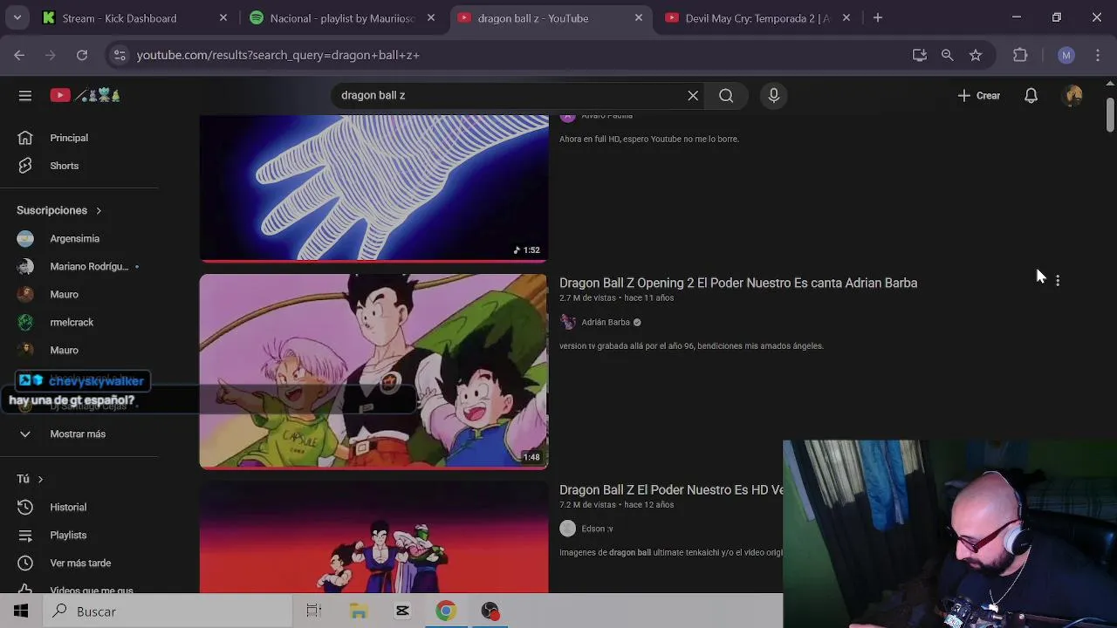Open the account avatar menu

point(1073,96)
